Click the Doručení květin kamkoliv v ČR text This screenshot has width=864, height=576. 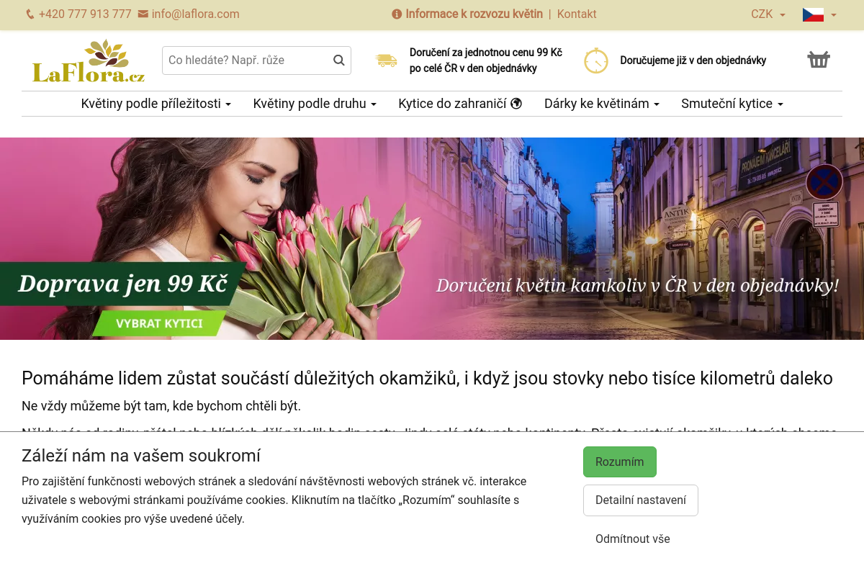[637, 285]
